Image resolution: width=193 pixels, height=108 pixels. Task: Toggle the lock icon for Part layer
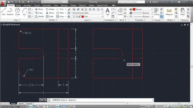(x=80, y=16)
